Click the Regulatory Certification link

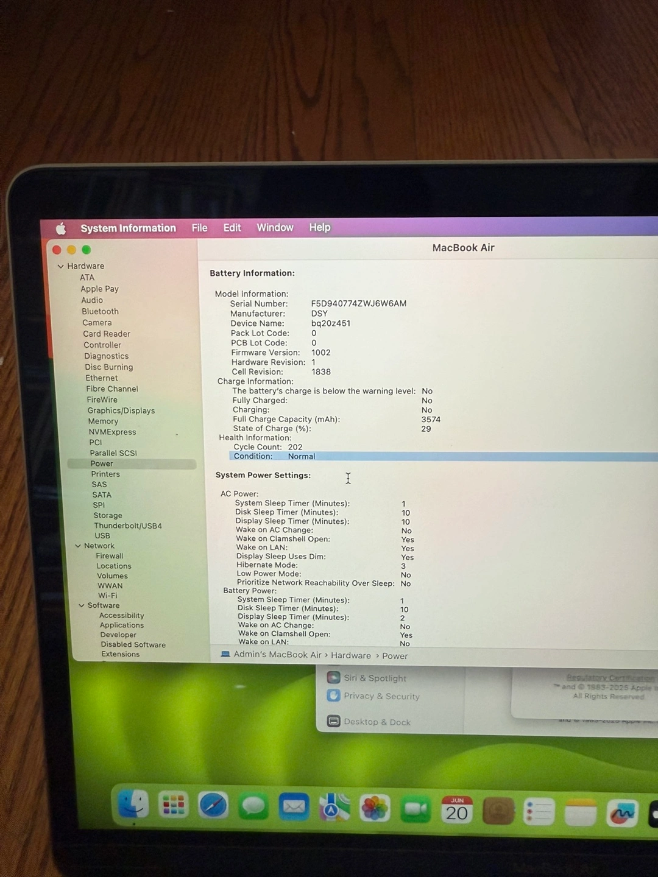click(610, 678)
